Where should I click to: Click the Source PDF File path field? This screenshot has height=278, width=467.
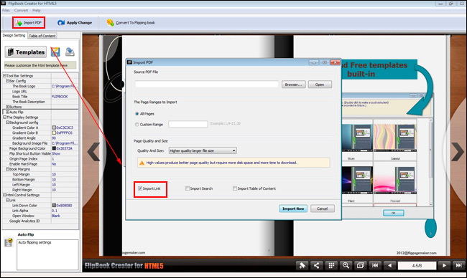[x=207, y=85]
